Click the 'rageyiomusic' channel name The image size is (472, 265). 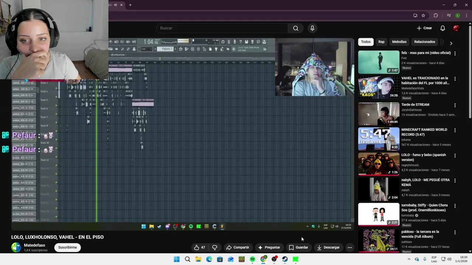tap(410, 165)
